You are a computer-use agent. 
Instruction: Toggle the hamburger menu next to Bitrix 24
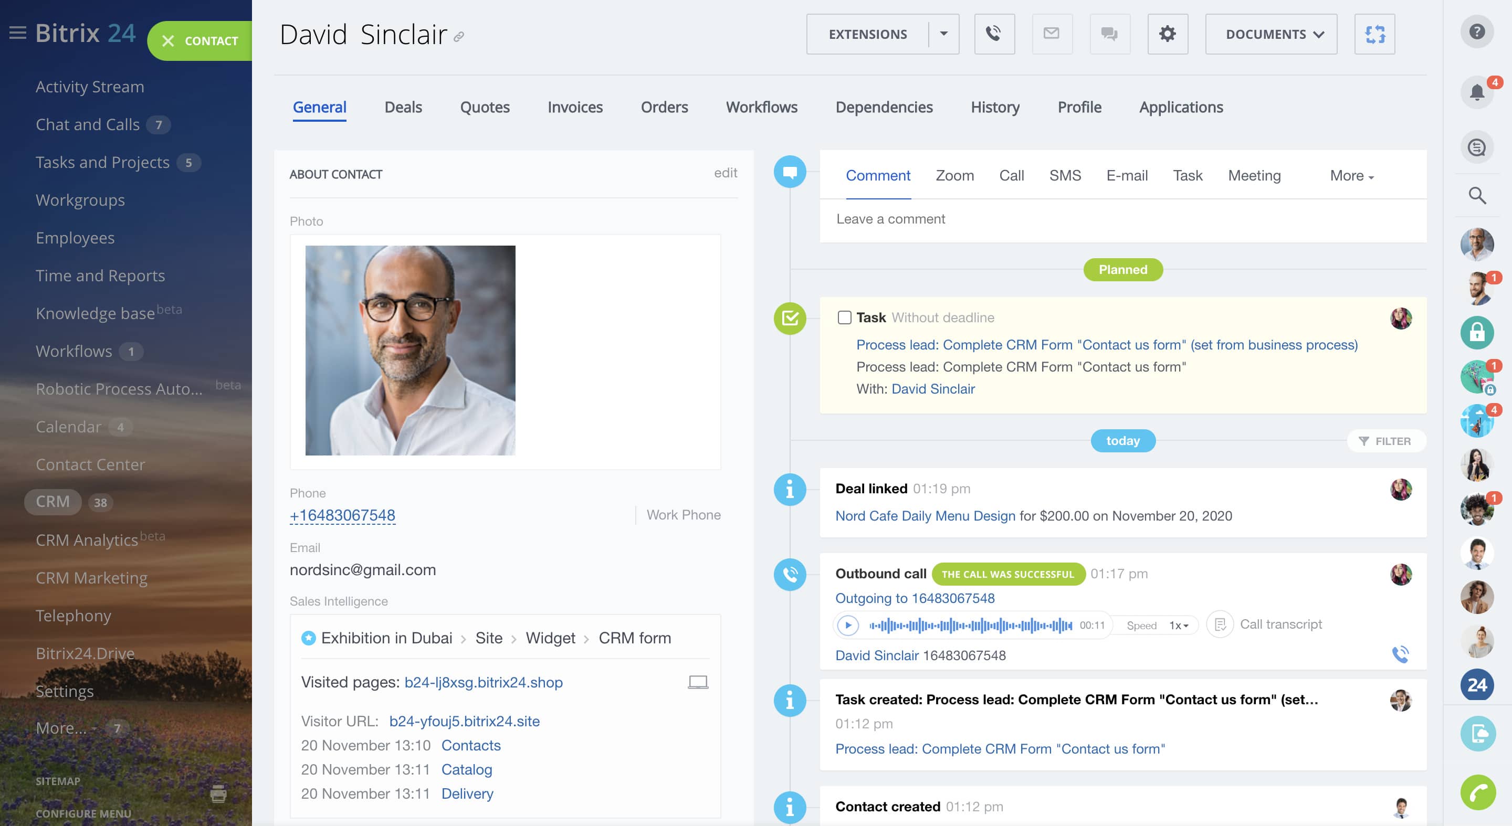18,34
